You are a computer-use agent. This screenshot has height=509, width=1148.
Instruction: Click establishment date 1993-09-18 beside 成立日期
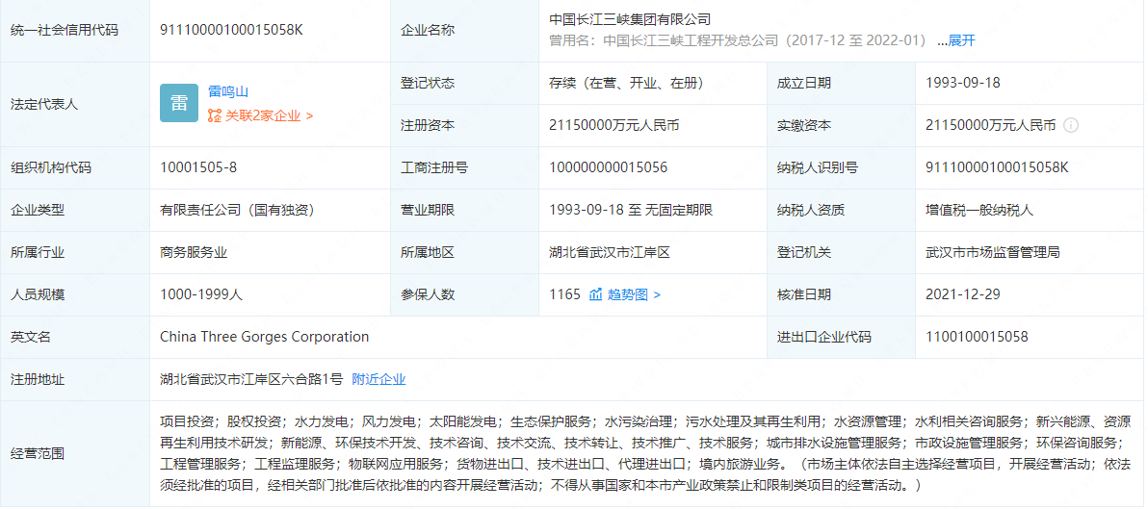pyautogui.click(x=963, y=84)
